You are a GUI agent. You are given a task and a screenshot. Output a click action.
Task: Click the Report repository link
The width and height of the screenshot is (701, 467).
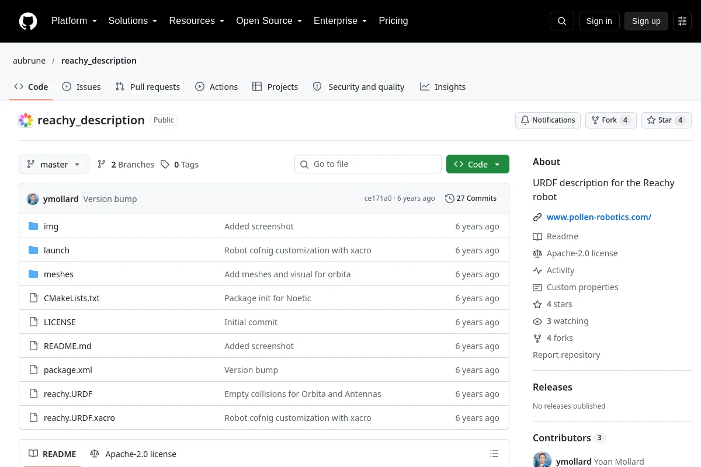click(567, 355)
